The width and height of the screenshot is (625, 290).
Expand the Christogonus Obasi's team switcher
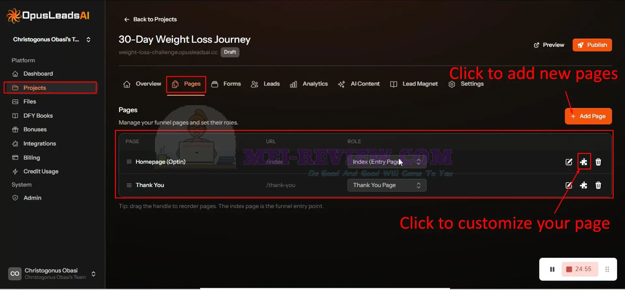pos(52,39)
